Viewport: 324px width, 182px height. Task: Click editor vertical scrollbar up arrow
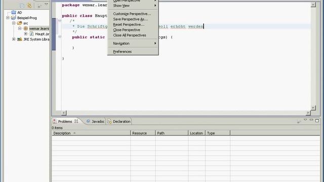pyautogui.click(x=313, y=5)
